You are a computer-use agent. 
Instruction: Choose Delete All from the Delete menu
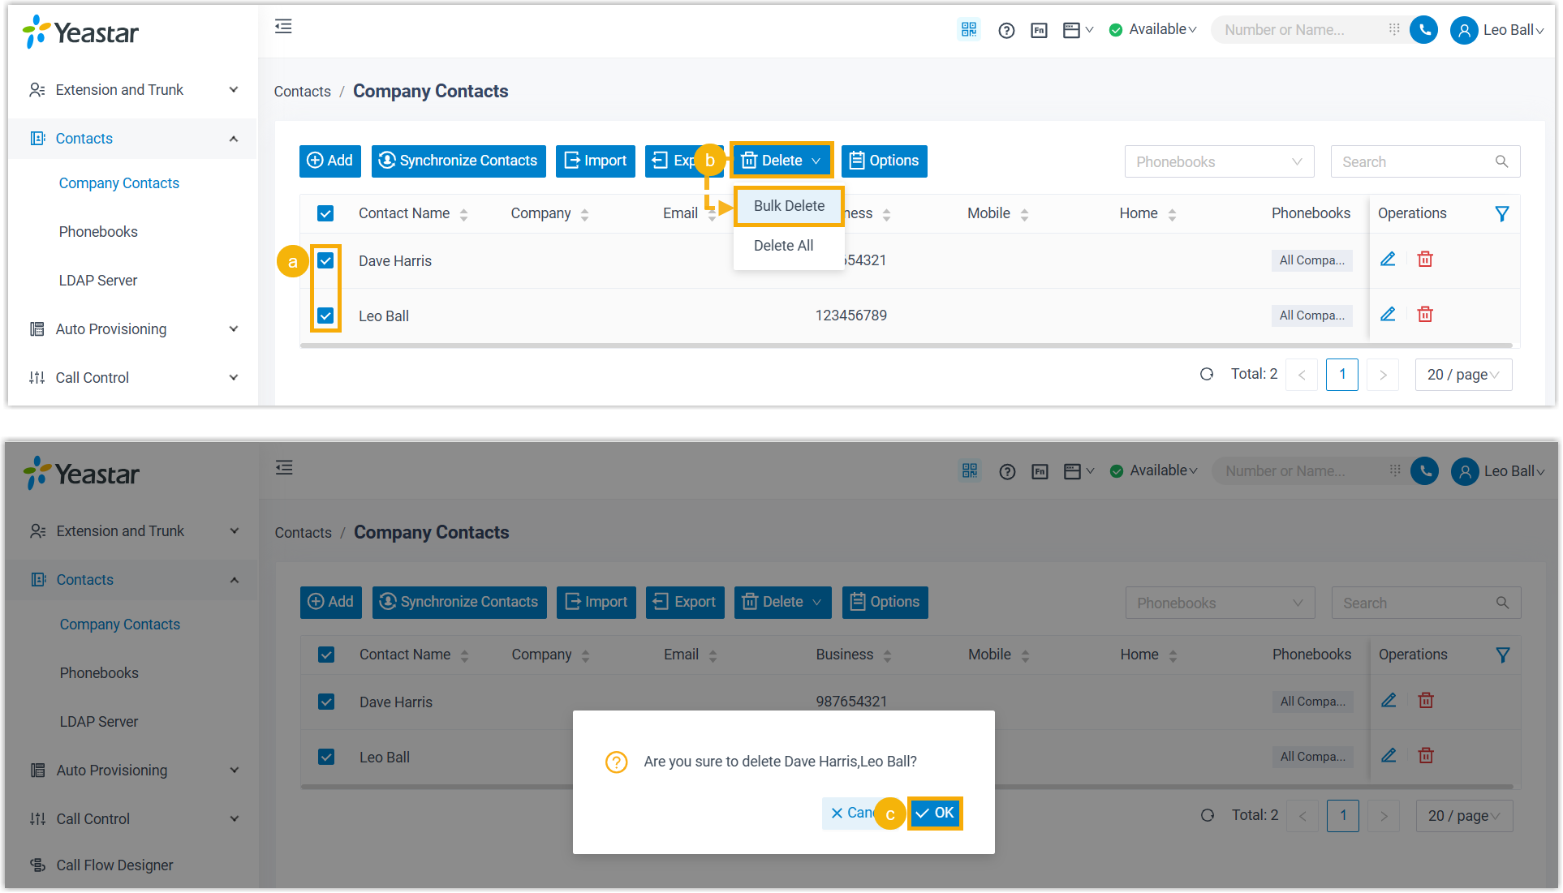click(x=783, y=246)
